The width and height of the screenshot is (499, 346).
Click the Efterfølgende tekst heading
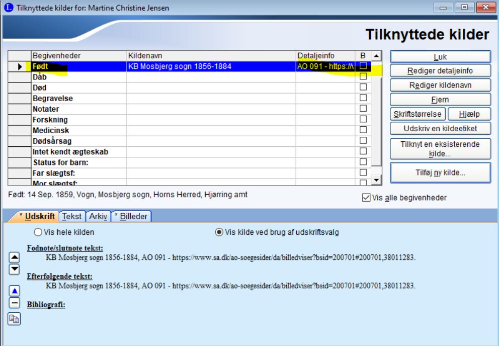(x=59, y=276)
